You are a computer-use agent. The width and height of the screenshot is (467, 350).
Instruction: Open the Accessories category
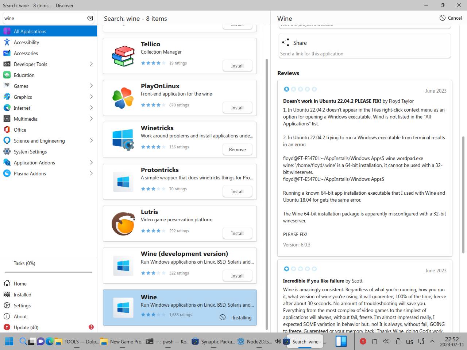(x=49, y=53)
